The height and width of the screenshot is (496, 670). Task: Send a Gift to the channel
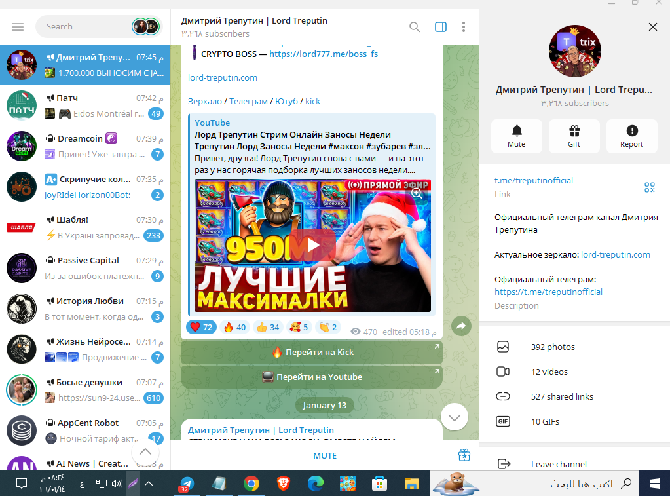pyautogui.click(x=574, y=136)
